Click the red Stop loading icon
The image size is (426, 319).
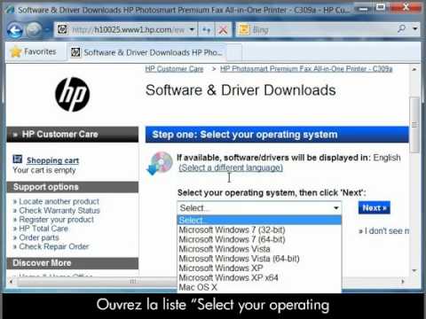click(x=223, y=30)
